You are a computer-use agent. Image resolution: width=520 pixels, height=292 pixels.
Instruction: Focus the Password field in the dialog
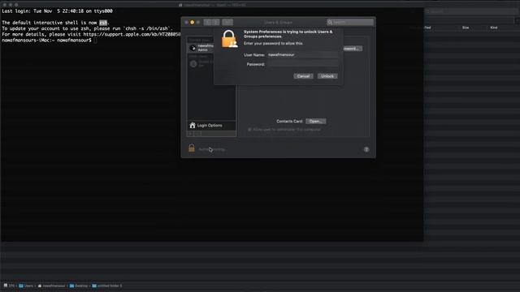(302, 64)
